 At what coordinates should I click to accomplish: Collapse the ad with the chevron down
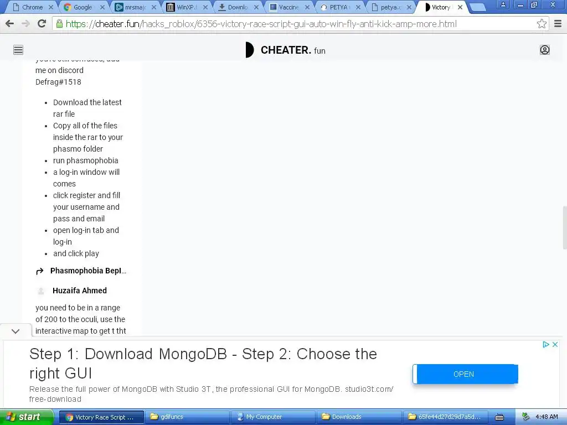pos(16,331)
